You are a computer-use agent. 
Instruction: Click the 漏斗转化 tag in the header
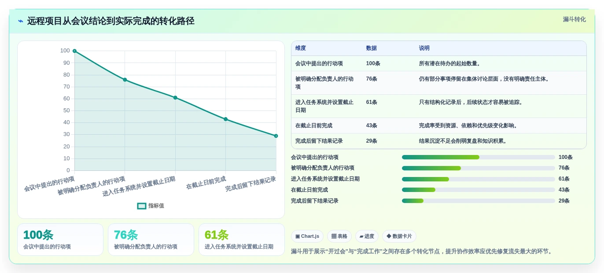tap(574, 19)
